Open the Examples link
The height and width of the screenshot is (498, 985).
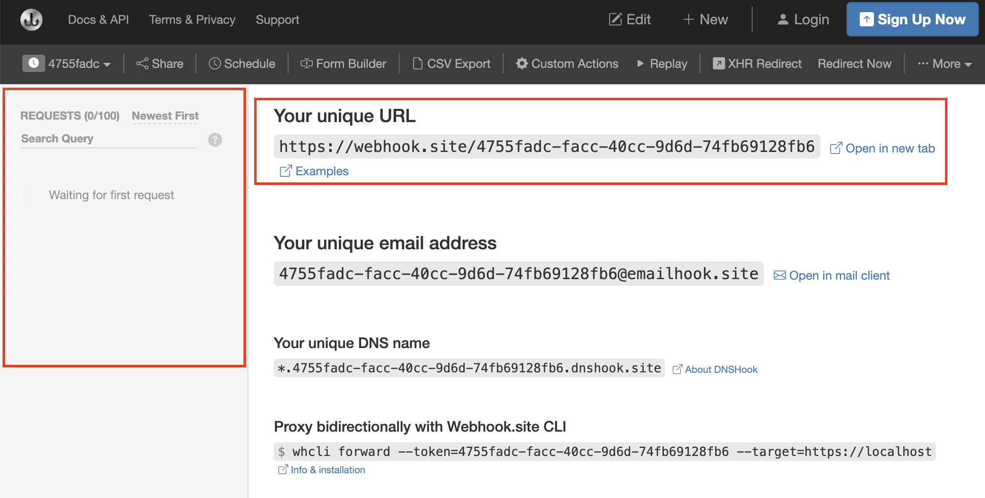tap(314, 171)
